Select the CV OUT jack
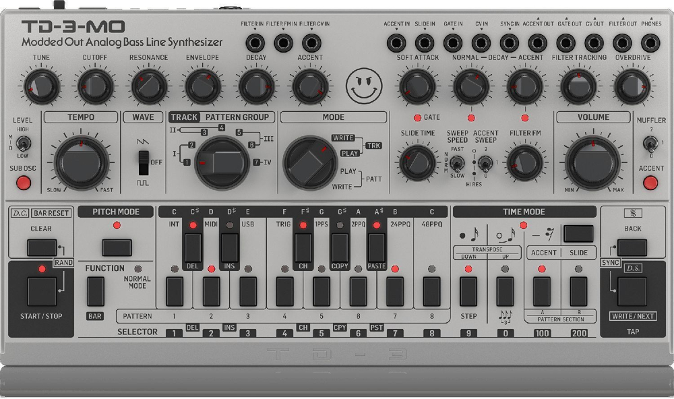 594,43
